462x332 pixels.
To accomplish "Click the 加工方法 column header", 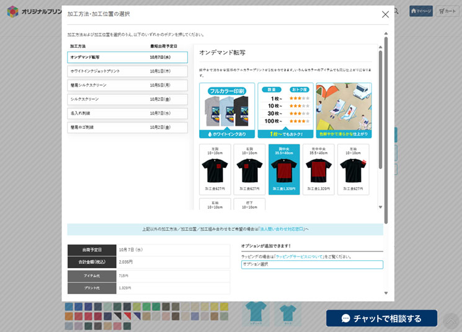I will 78,46.
